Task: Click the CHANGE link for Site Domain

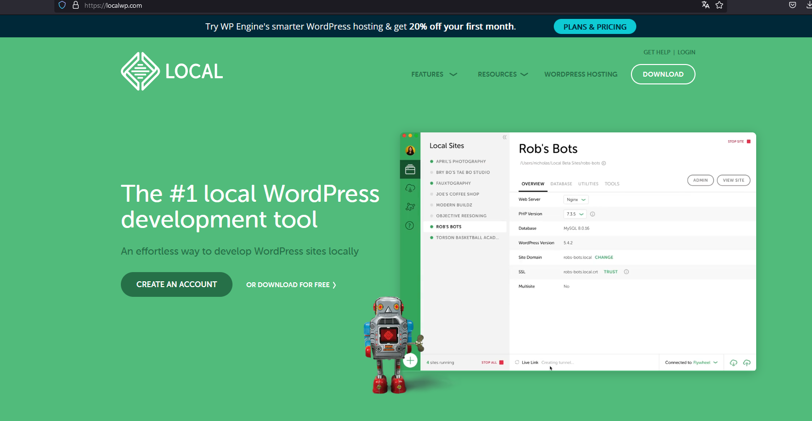Action: click(x=604, y=258)
